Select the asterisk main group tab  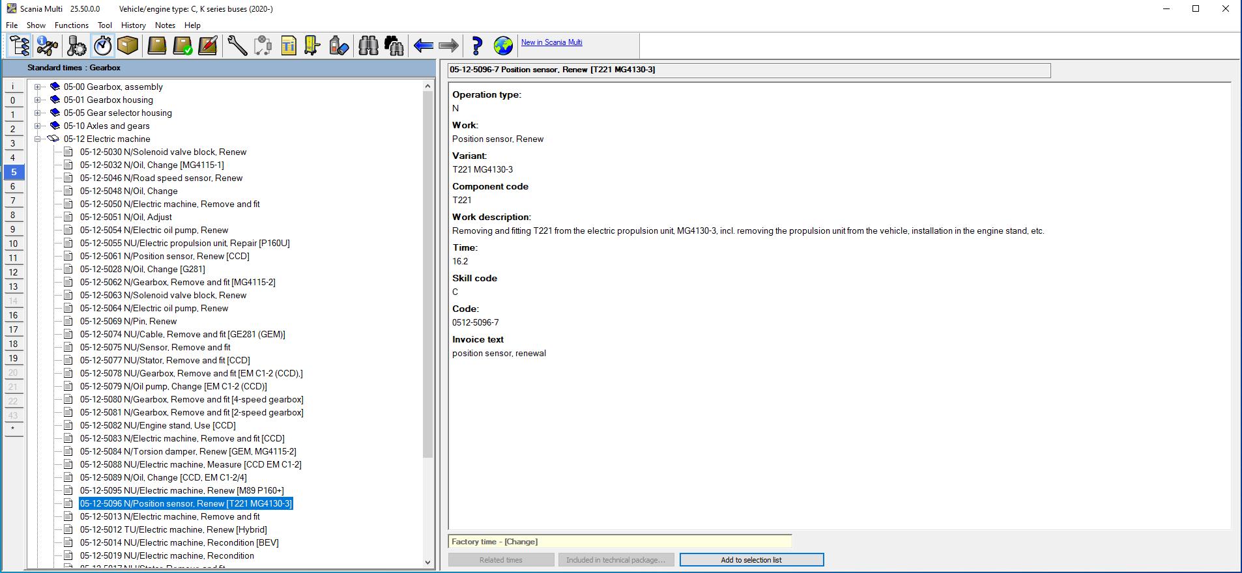tap(13, 429)
